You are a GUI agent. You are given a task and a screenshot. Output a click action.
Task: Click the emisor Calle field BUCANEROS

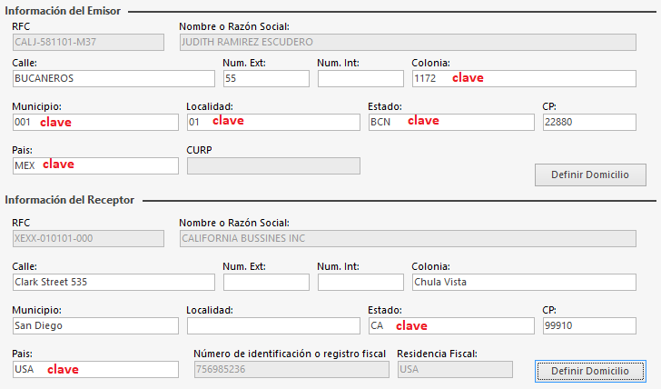coord(113,78)
